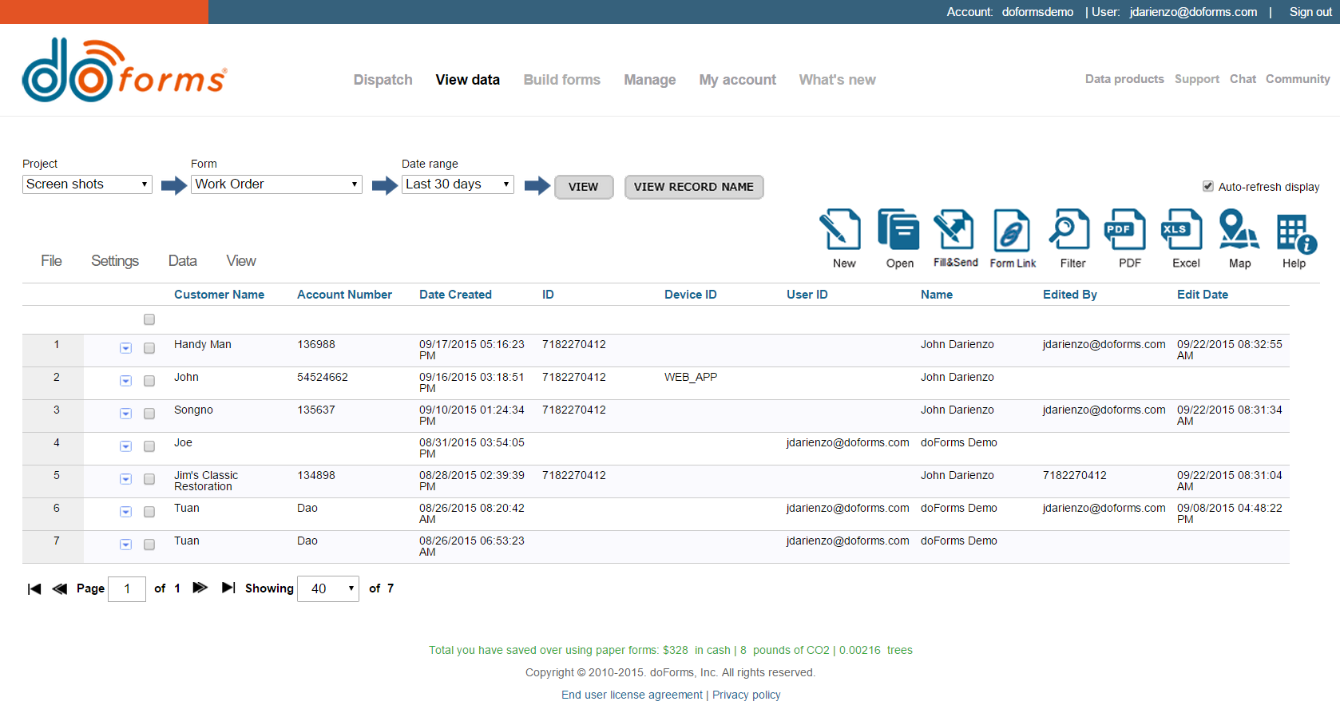Open the View menu

pos(241,261)
